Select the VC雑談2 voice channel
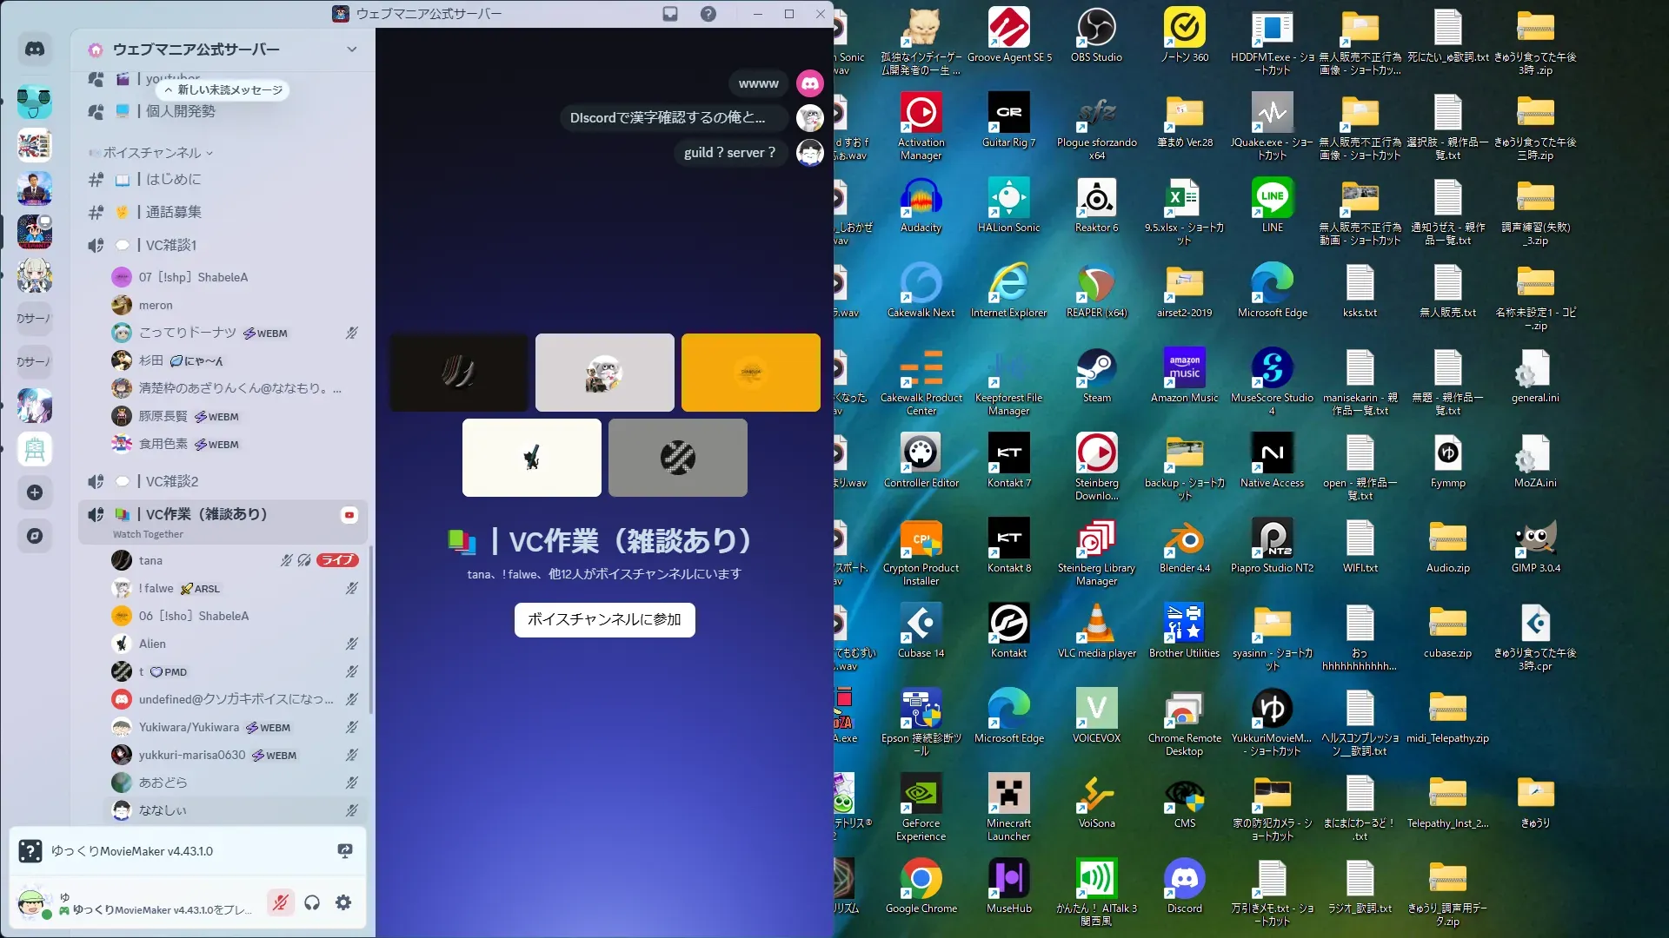 [x=172, y=481]
